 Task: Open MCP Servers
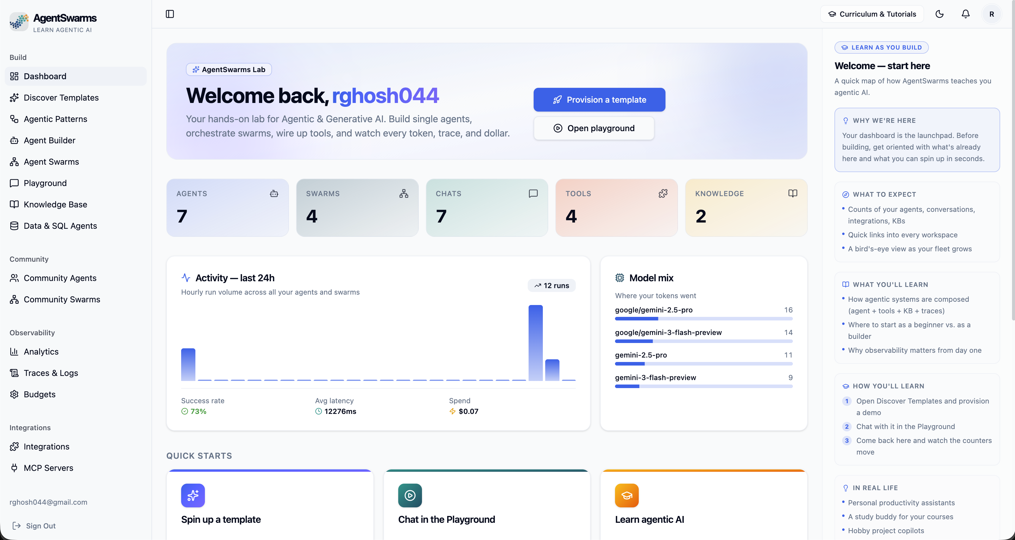tap(48, 468)
